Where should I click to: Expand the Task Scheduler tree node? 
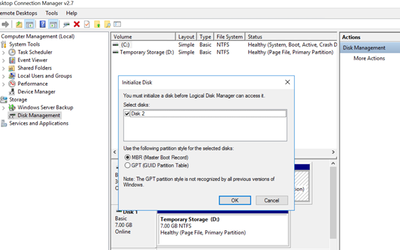click(x=3, y=52)
